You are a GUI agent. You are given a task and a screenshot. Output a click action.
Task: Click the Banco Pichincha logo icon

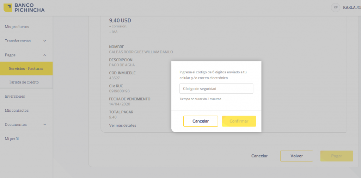coord(8,8)
